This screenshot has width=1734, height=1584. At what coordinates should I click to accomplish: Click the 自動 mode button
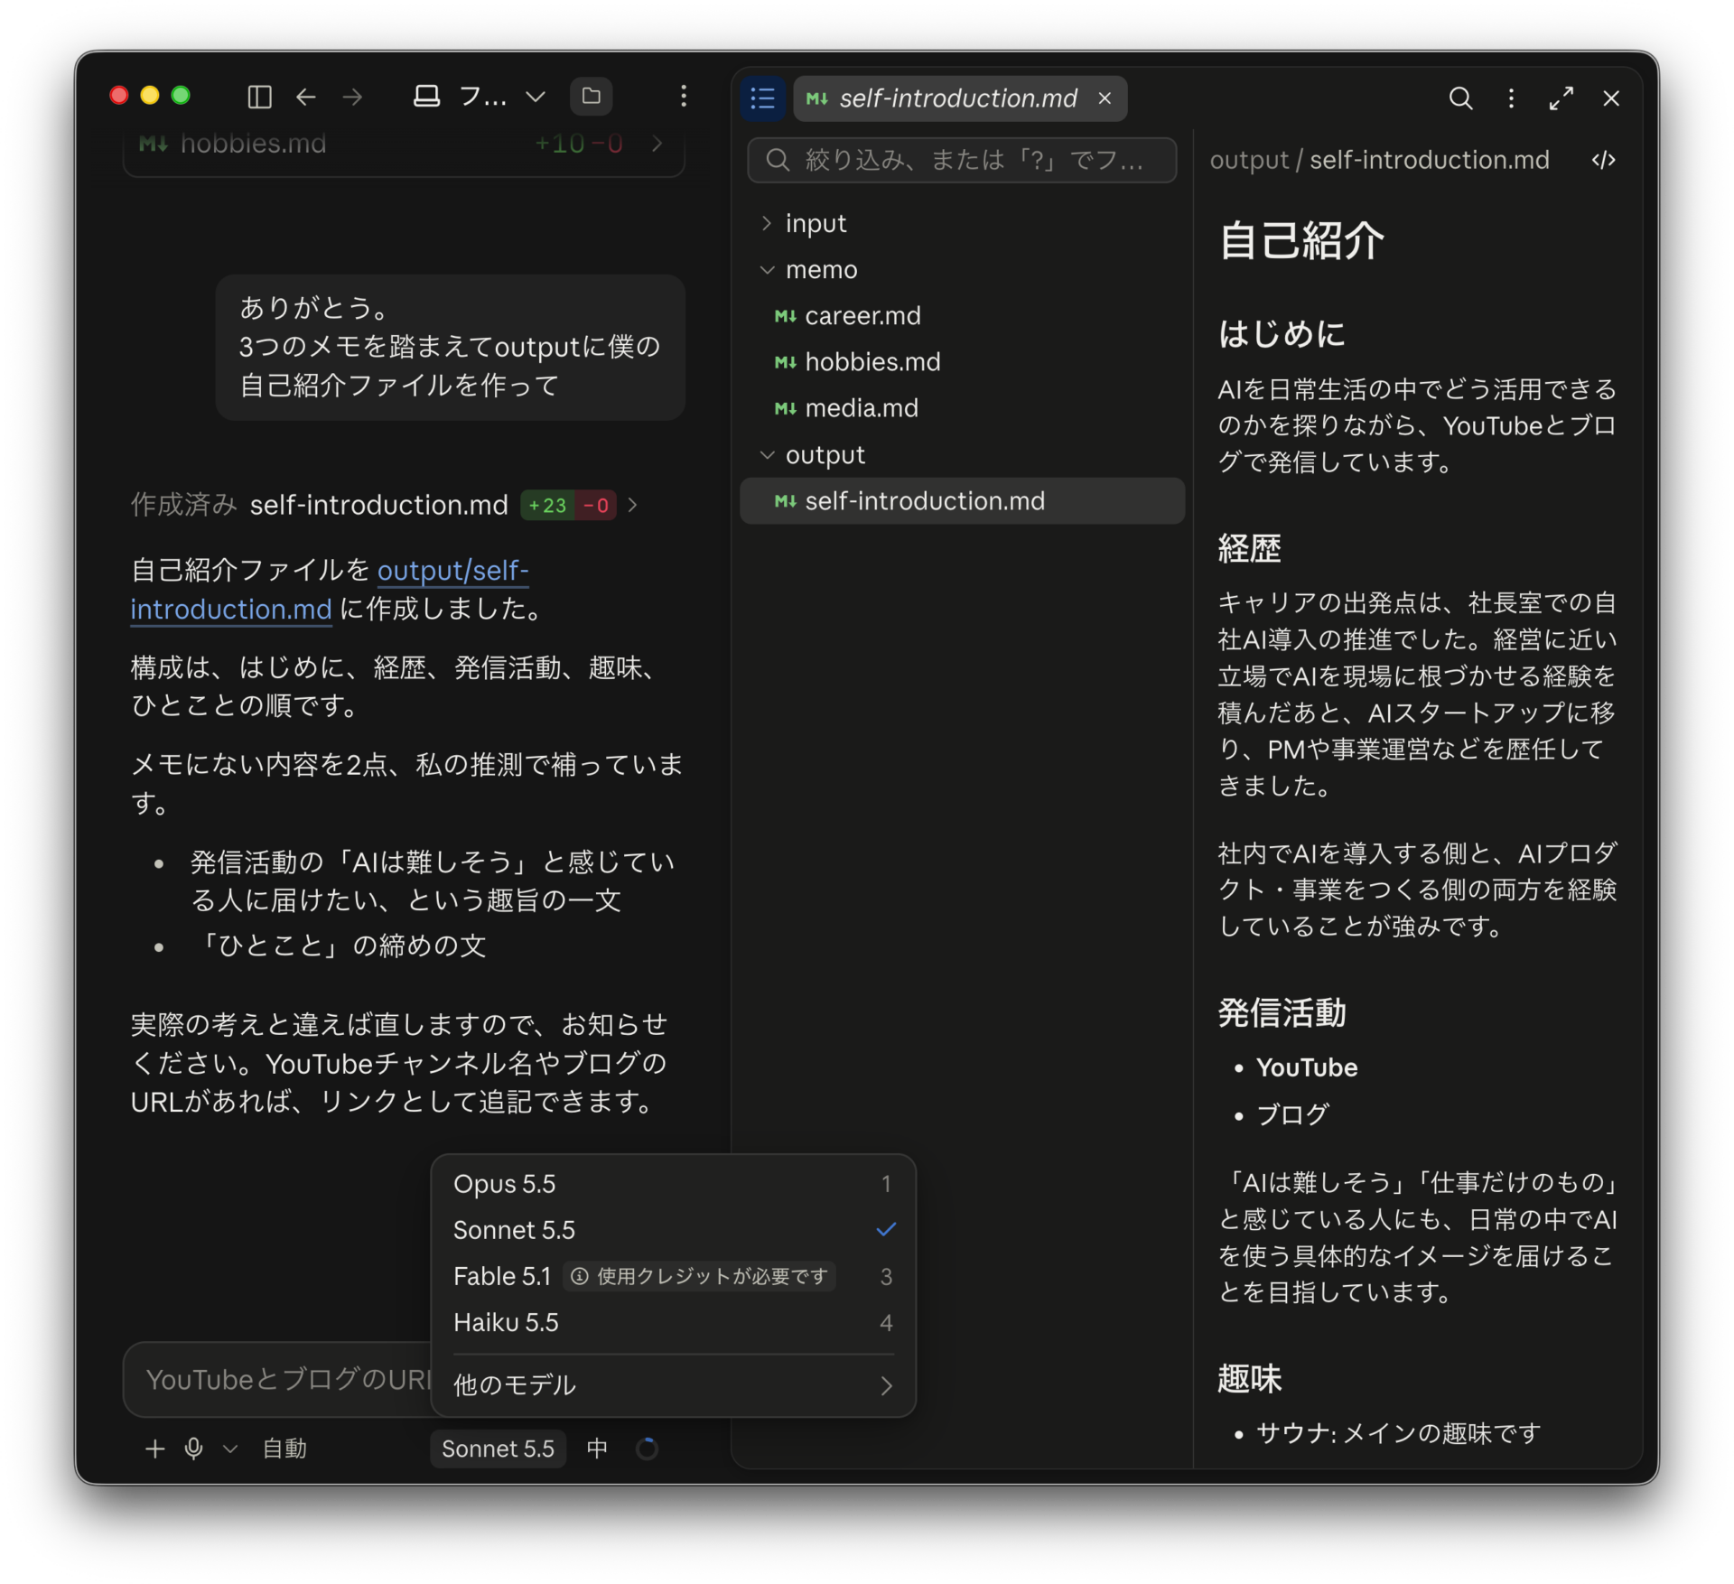[x=284, y=1449]
